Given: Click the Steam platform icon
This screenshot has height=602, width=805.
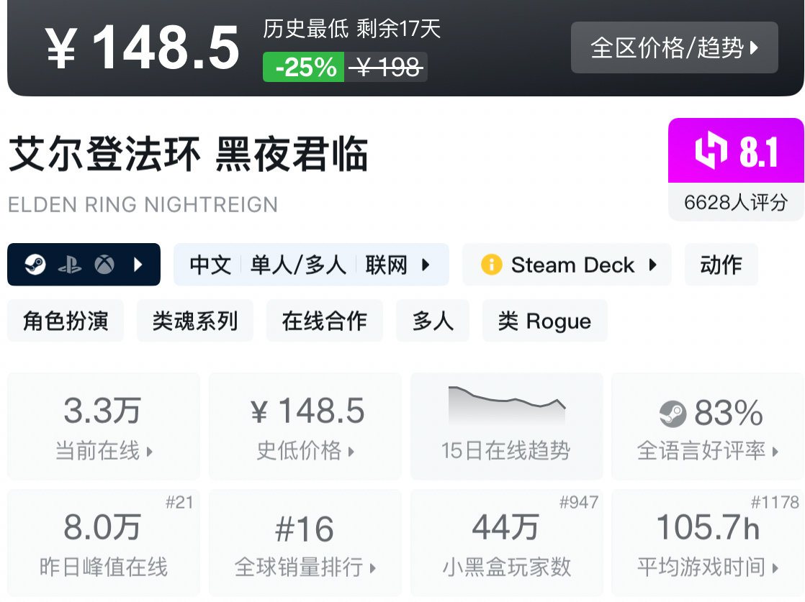Looking at the screenshot, I should click(x=35, y=265).
